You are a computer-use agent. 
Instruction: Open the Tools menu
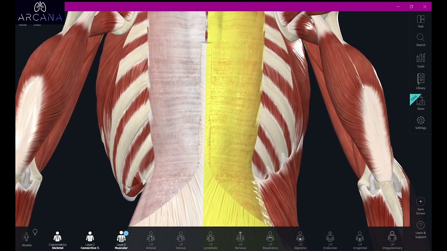click(420, 61)
